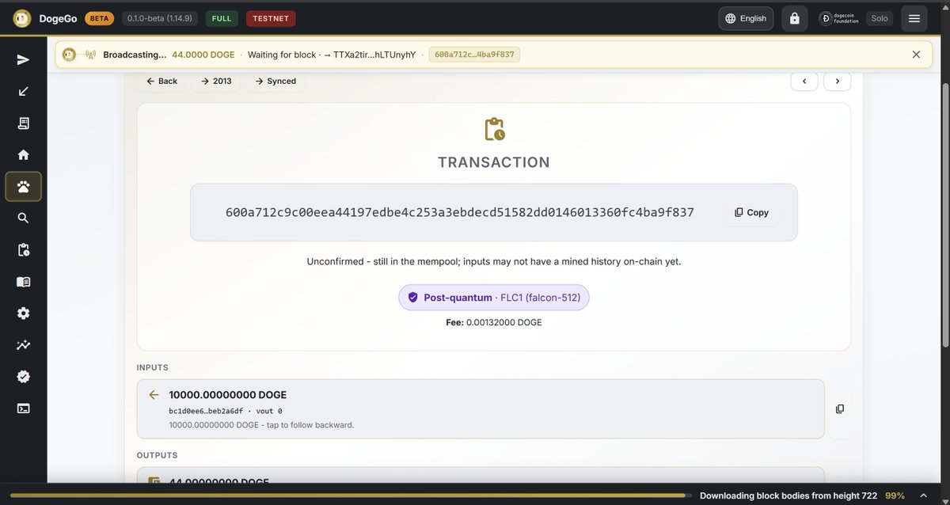Click the doge icon in broadcast banner
The image size is (950, 505).
click(69, 55)
